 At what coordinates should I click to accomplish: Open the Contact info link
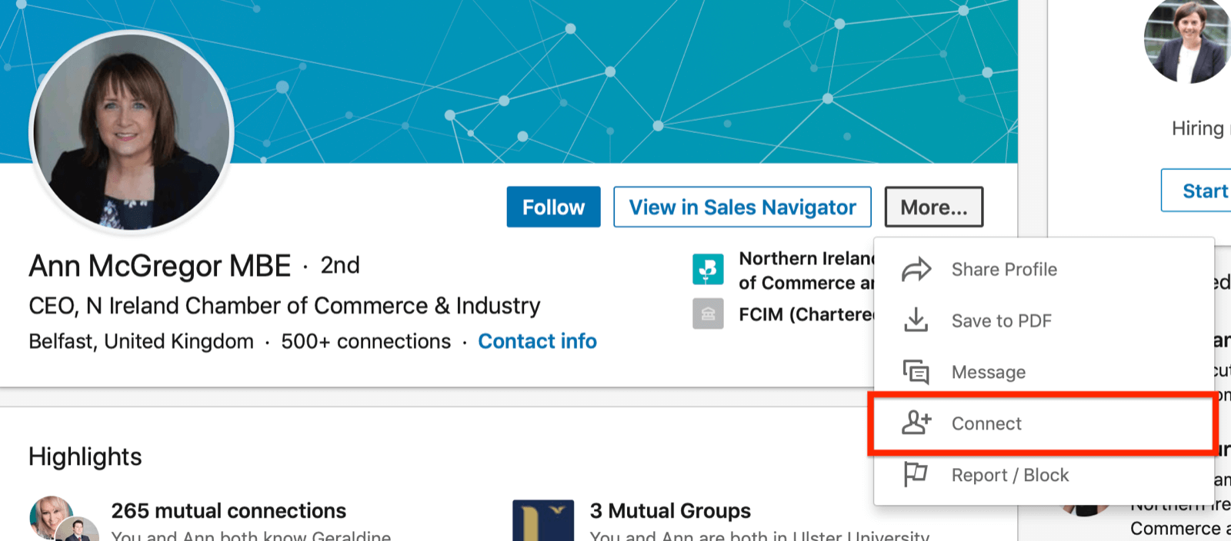pyautogui.click(x=537, y=341)
